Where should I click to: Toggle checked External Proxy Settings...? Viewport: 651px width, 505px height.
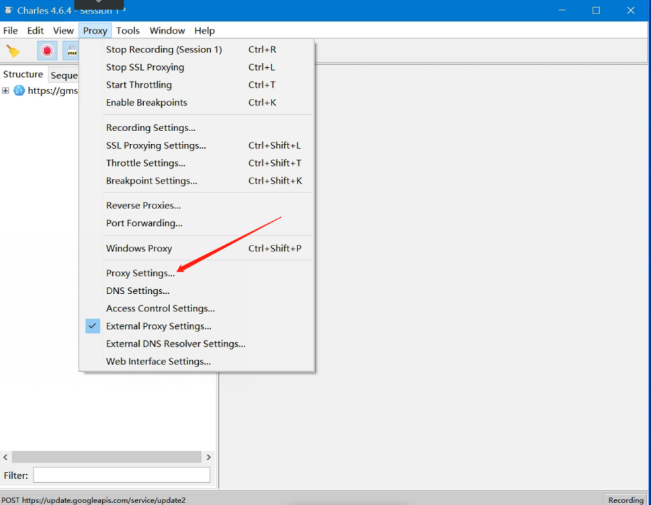[x=196, y=326]
